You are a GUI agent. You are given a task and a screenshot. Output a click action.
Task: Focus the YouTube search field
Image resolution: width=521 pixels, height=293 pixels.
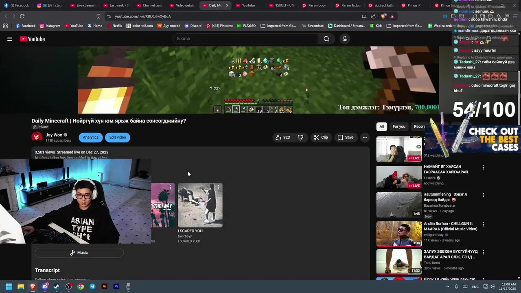(245, 39)
